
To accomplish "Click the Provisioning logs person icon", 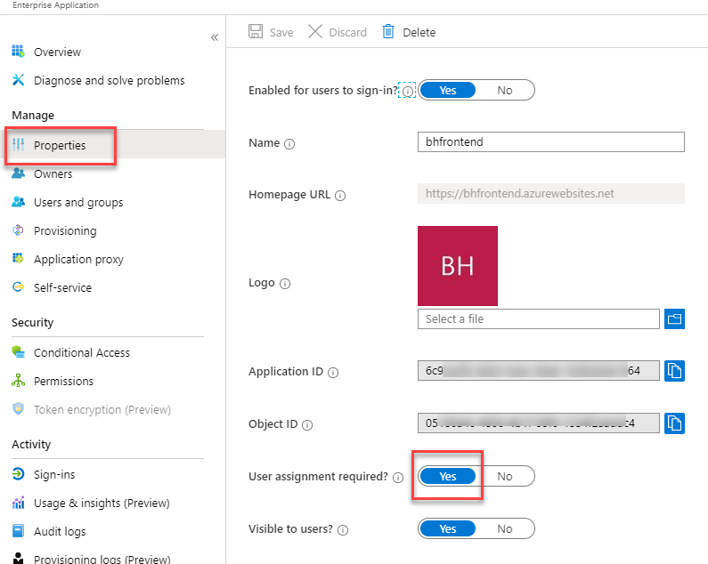I will point(18,558).
